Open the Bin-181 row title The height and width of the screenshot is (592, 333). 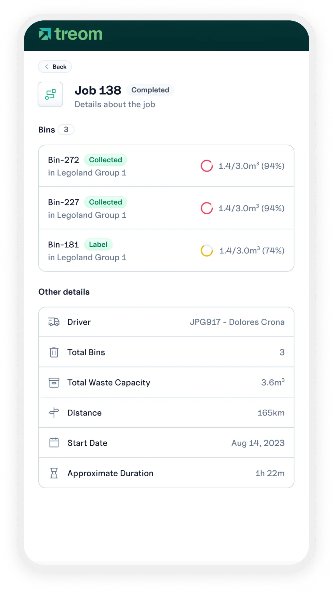63,245
